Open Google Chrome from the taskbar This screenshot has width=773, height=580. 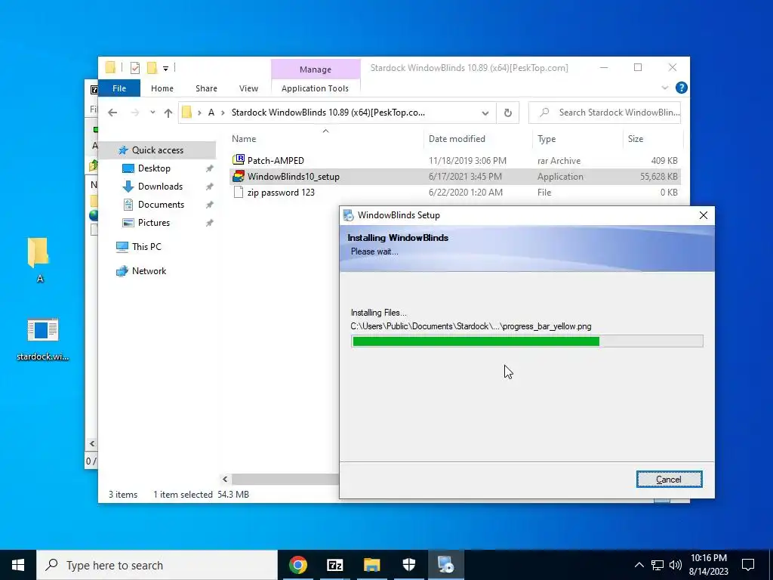click(x=297, y=565)
